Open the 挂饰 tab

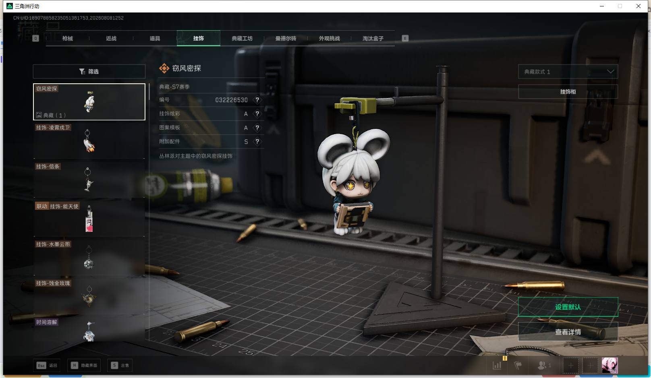click(x=199, y=38)
